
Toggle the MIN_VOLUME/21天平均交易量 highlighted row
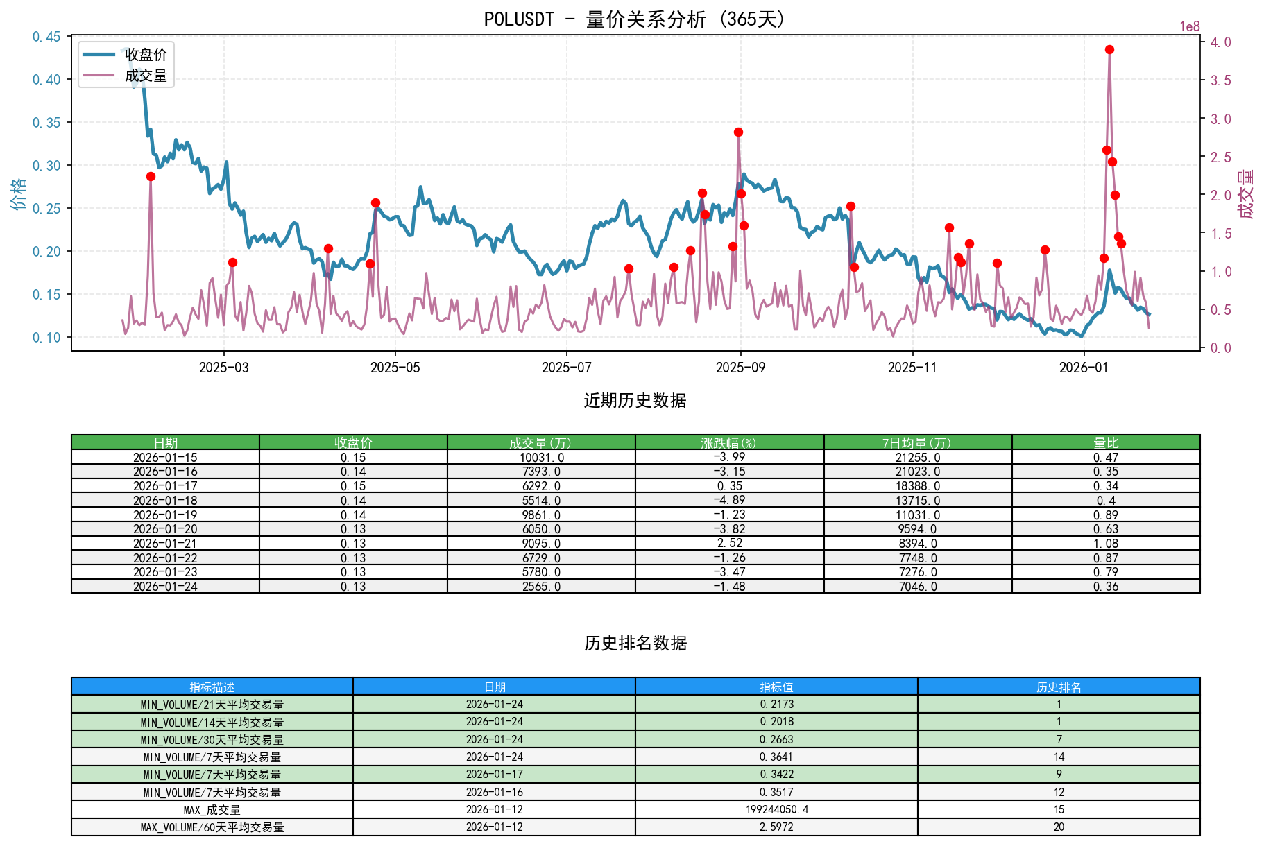(x=212, y=702)
